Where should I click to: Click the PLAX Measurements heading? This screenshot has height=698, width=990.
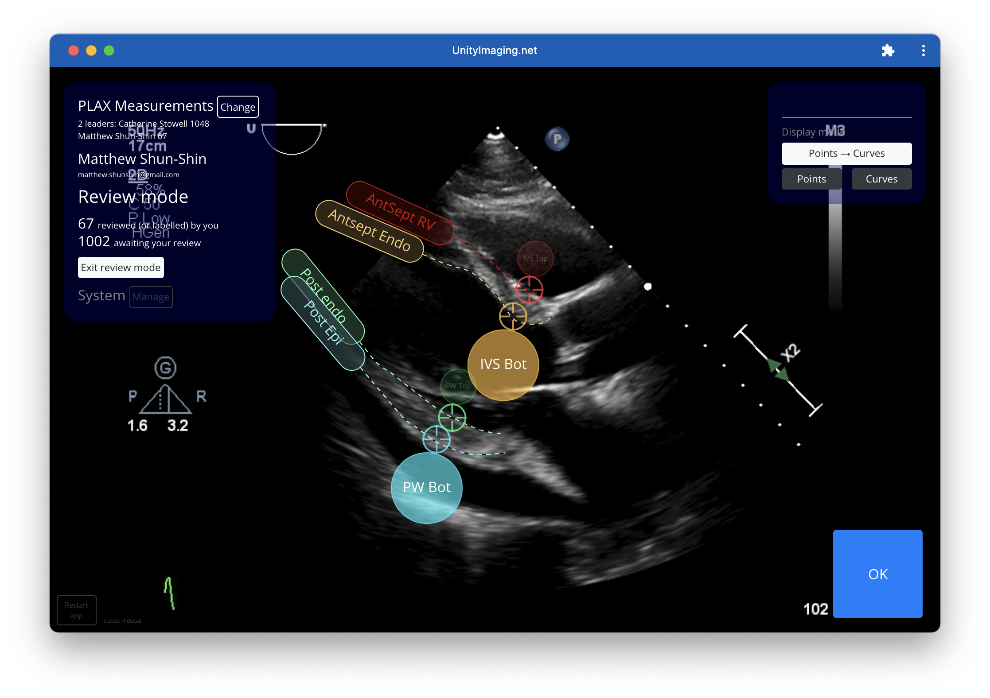146,106
